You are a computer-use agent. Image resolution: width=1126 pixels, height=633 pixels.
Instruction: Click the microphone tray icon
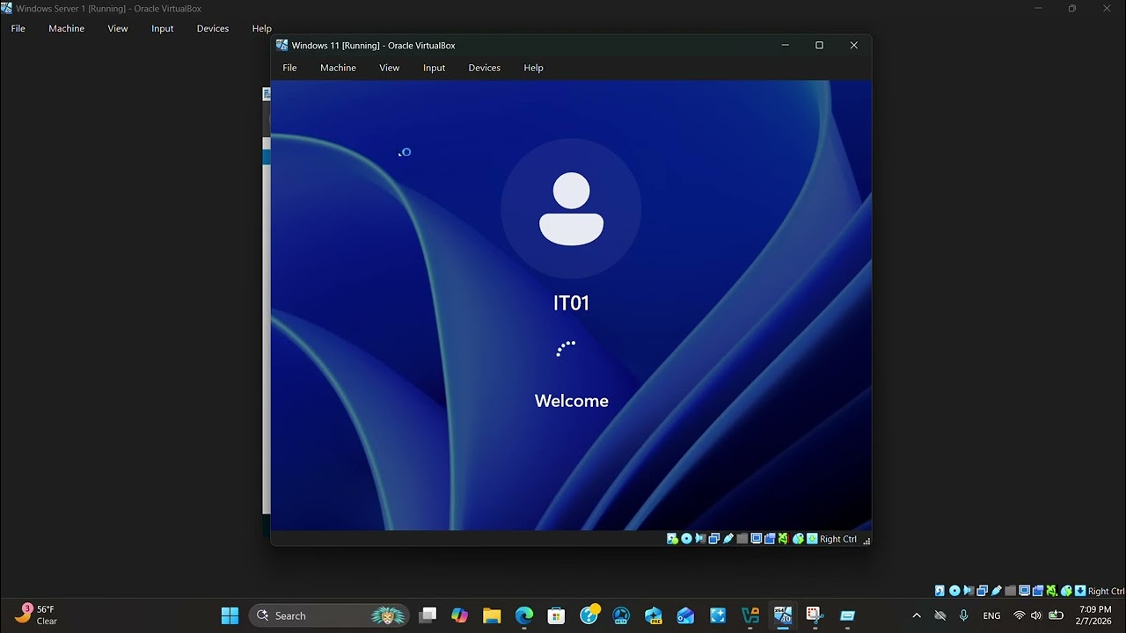[964, 615]
